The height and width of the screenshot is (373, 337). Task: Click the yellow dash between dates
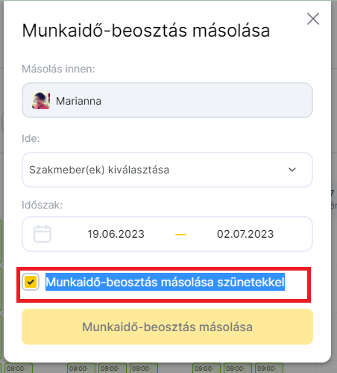pyautogui.click(x=180, y=235)
